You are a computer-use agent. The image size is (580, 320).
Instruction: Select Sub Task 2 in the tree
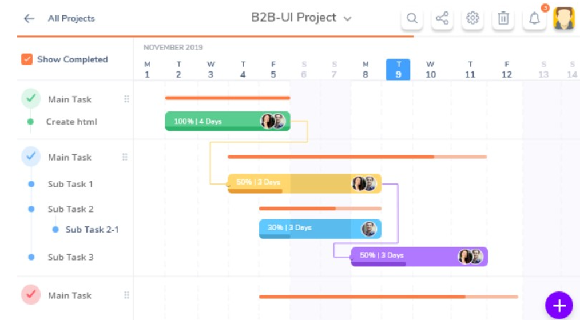tap(70, 209)
